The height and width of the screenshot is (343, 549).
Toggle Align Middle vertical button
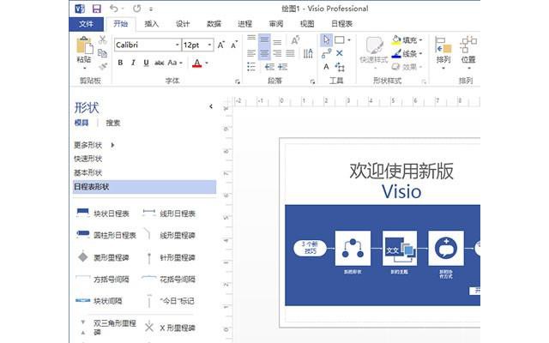[264, 40]
